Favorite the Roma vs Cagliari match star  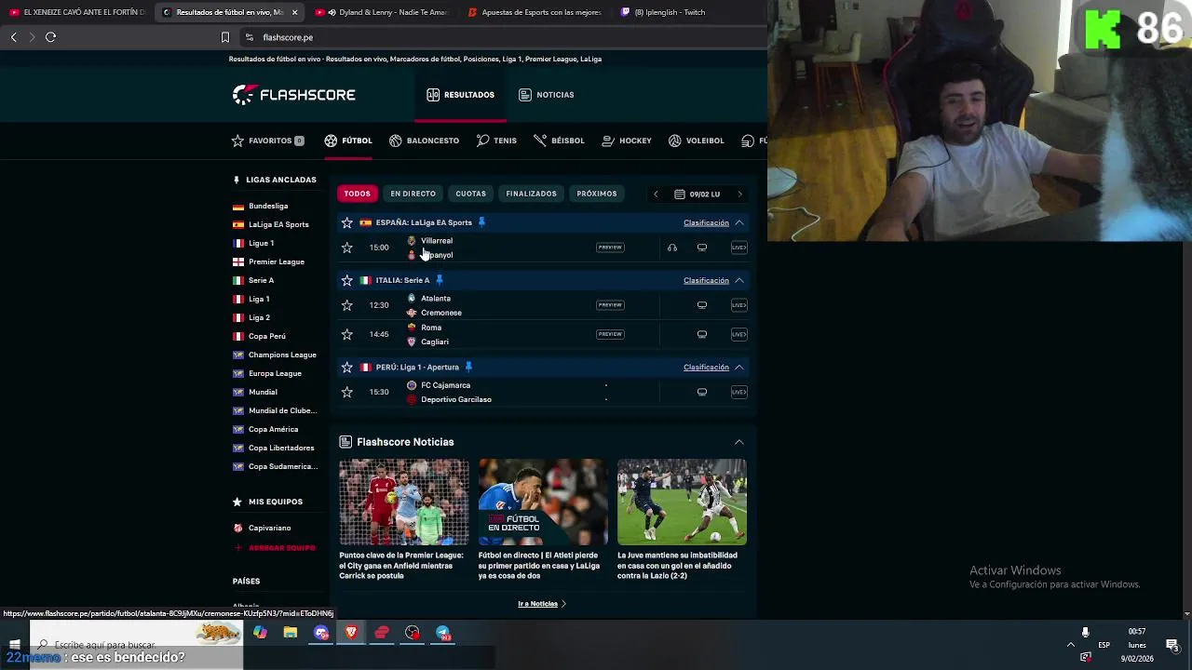tap(347, 334)
